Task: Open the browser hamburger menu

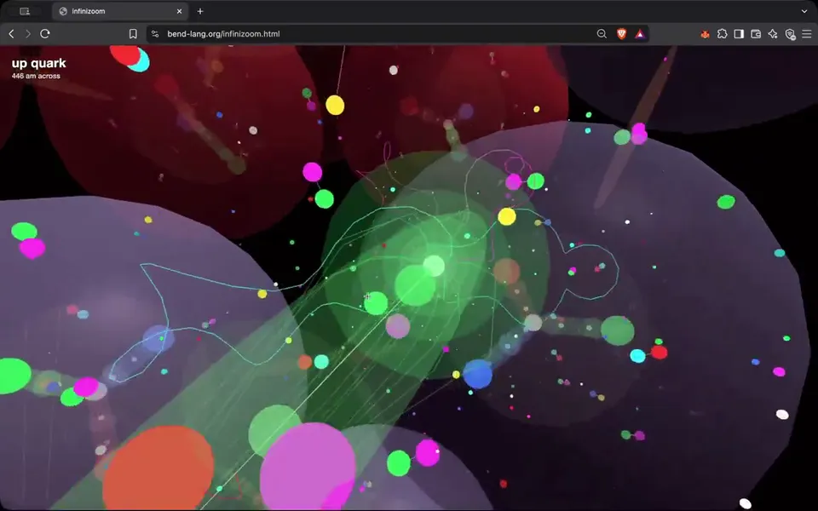Action: [x=807, y=34]
